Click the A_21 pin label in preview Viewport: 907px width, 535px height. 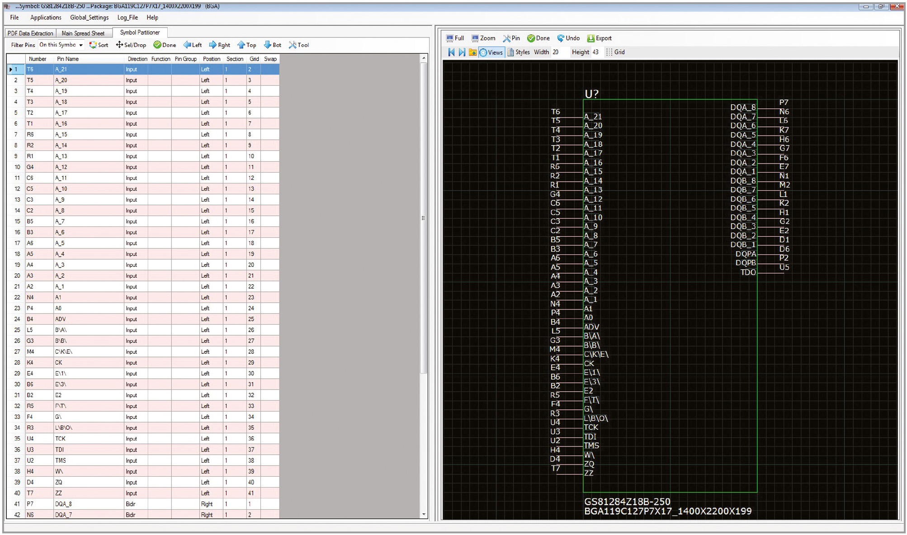tap(593, 117)
